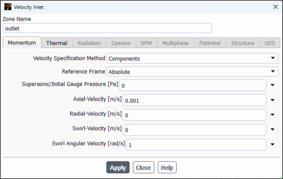Viewport: 283px width, 179px height.
Task: Open Help for Velocity Inlet
Action: 167,167
